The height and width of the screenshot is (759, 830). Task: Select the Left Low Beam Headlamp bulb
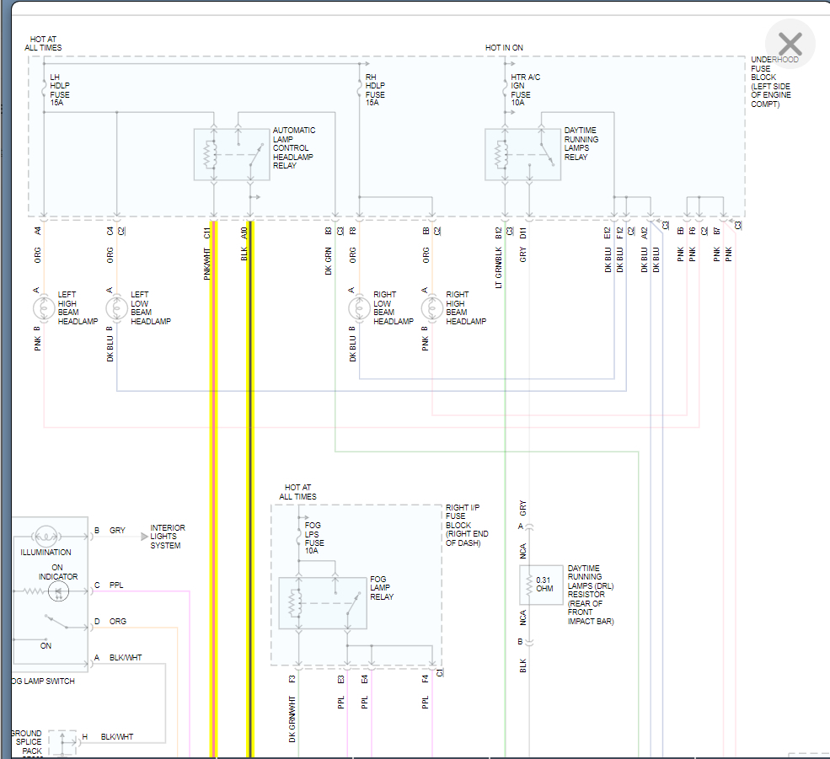pos(116,308)
